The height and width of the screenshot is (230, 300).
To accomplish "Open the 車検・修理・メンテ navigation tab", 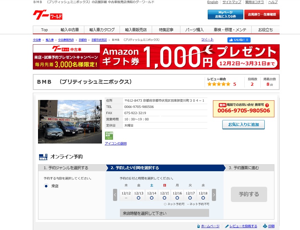I will pos(230,30).
